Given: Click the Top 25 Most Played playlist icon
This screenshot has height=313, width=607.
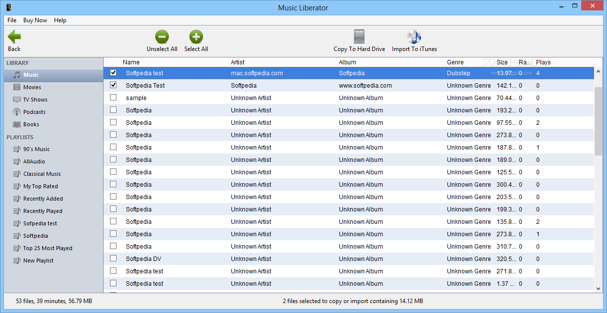Looking at the screenshot, I should click(17, 248).
